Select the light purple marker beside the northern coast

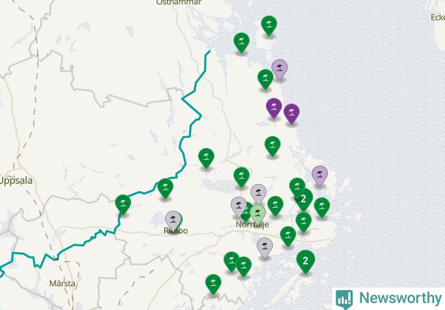pyautogui.click(x=279, y=69)
